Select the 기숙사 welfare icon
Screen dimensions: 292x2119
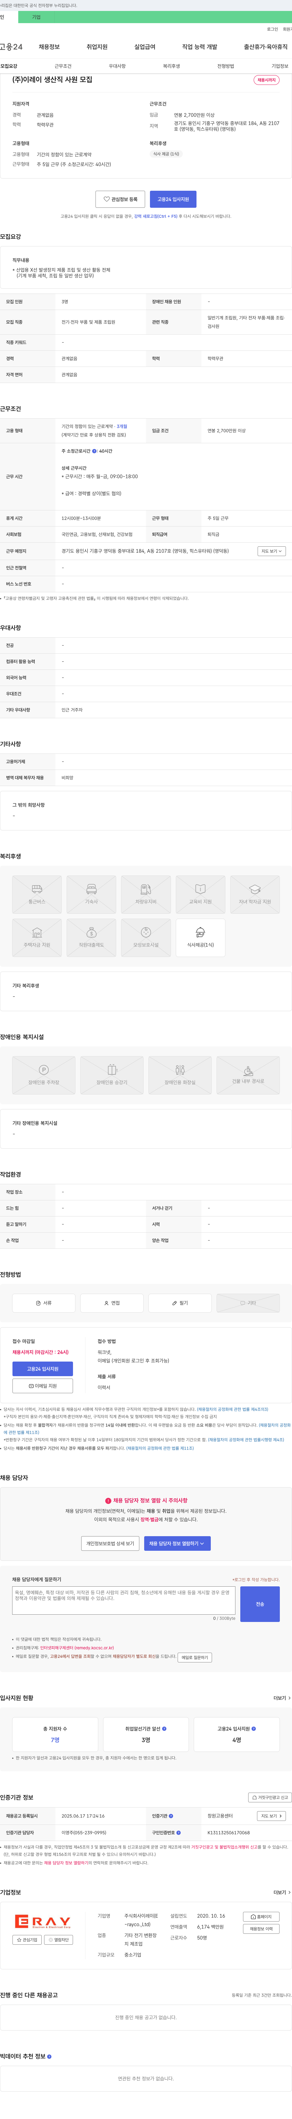coord(91,894)
